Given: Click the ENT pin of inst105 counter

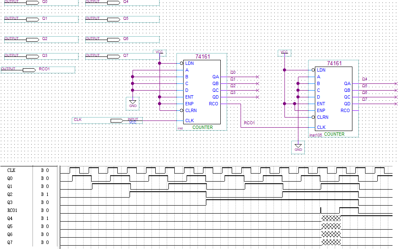Looking at the screenshot, I should click(321, 104).
